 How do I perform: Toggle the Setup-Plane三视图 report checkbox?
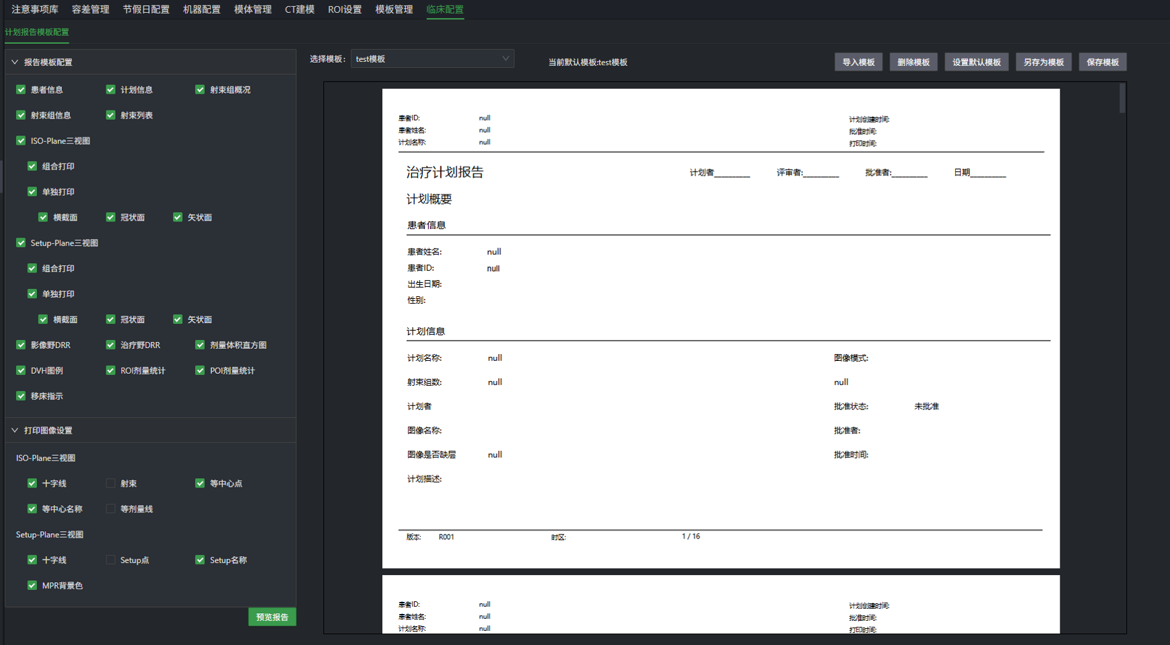coord(21,243)
